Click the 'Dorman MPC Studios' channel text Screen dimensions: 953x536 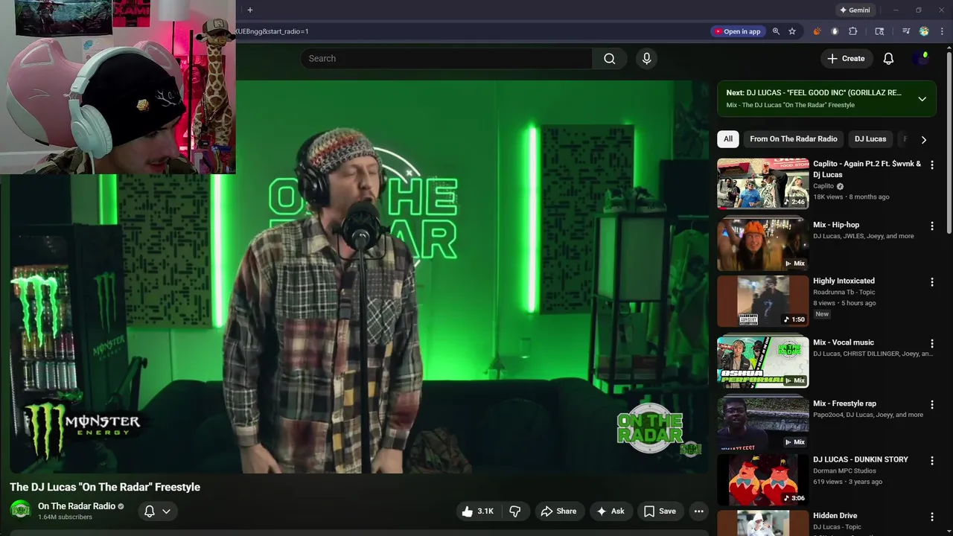pyautogui.click(x=844, y=470)
